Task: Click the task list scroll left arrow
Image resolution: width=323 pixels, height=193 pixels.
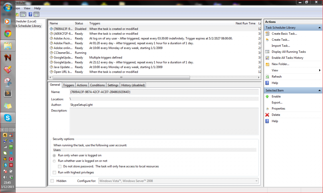Action: click(x=50, y=77)
